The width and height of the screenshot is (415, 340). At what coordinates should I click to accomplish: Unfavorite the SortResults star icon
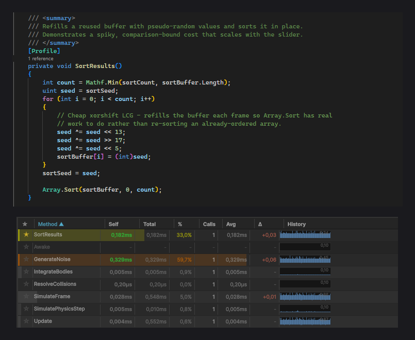[26, 234]
